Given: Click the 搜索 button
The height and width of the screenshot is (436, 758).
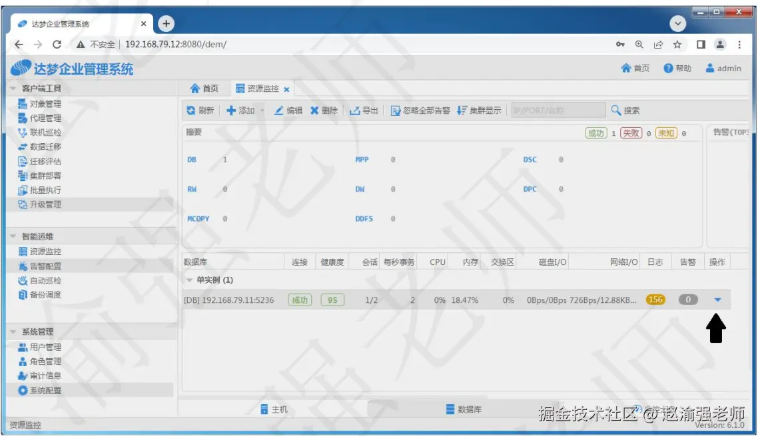Looking at the screenshot, I should (625, 110).
